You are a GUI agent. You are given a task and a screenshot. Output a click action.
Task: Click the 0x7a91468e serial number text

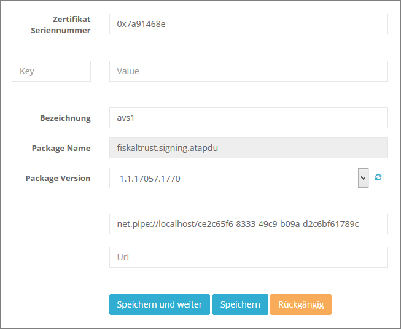click(141, 25)
